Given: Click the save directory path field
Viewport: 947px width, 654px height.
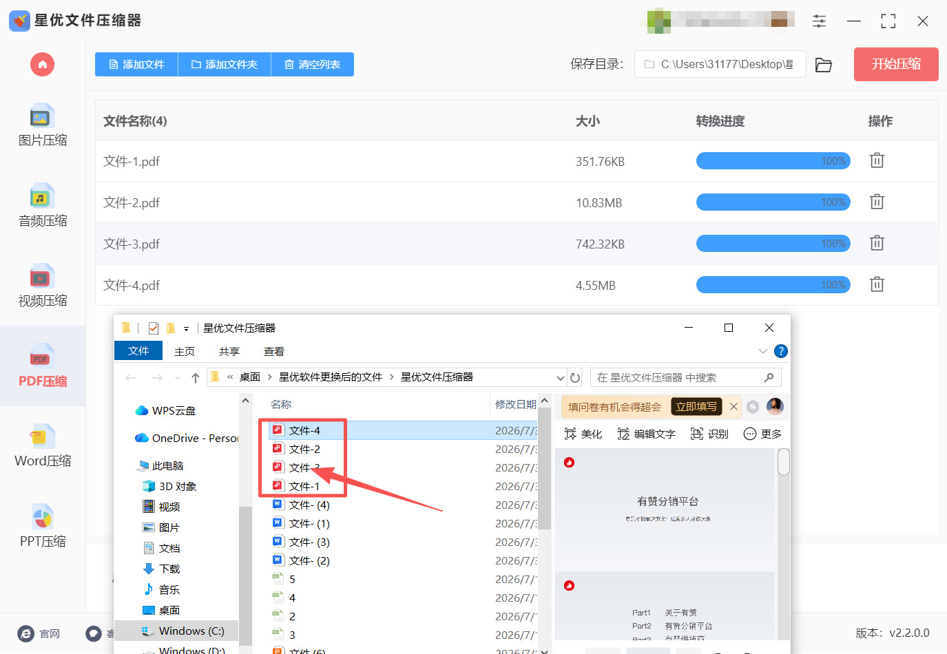Looking at the screenshot, I should pyautogui.click(x=720, y=64).
